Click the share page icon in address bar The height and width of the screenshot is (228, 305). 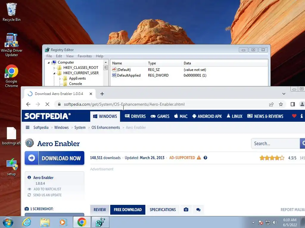[271, 104]
